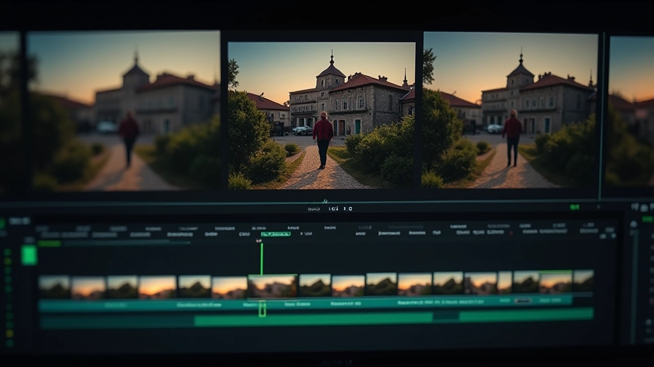Click the green playhead line in the timeline
The height and width of the screenshot is (367, 654).
pos(261,259)
